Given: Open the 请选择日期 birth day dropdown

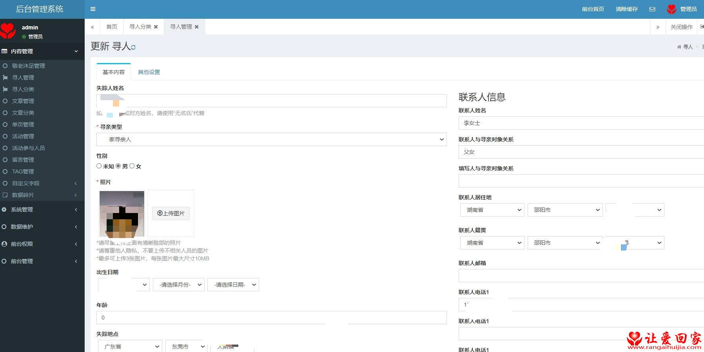Looking at the screenshot, I should [233, 285].
